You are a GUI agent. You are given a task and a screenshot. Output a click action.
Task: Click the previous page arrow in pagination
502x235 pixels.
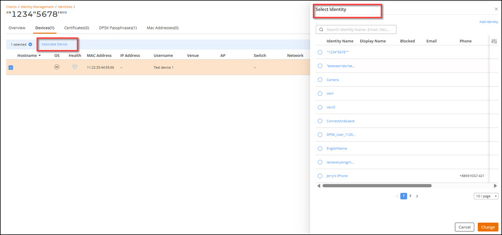397,196
